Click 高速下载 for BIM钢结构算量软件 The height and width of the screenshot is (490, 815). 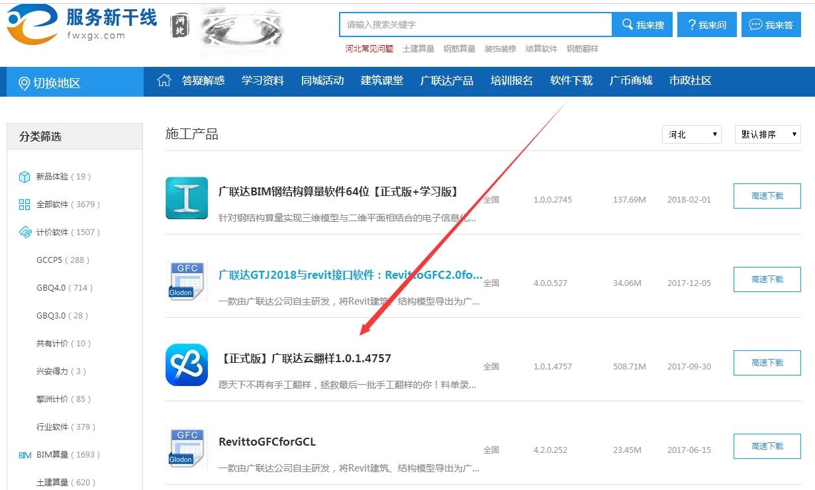(767, 196)
